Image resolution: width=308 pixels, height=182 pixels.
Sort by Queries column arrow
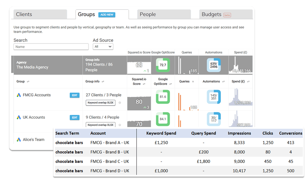[193, 81]
